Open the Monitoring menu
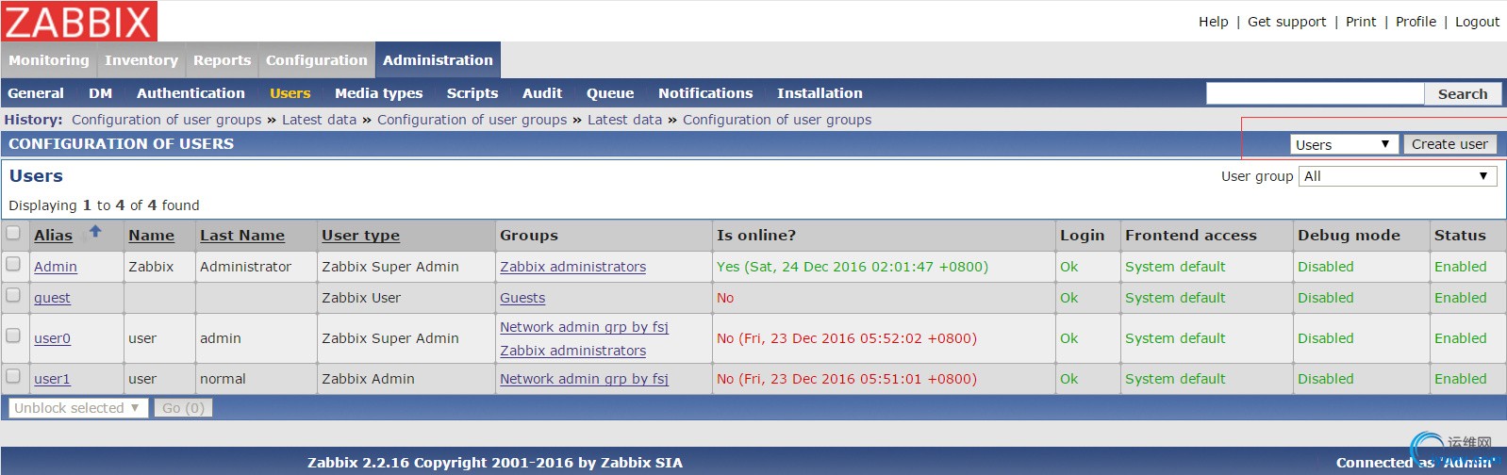1507x475 pixels. [x=49, y=60]
